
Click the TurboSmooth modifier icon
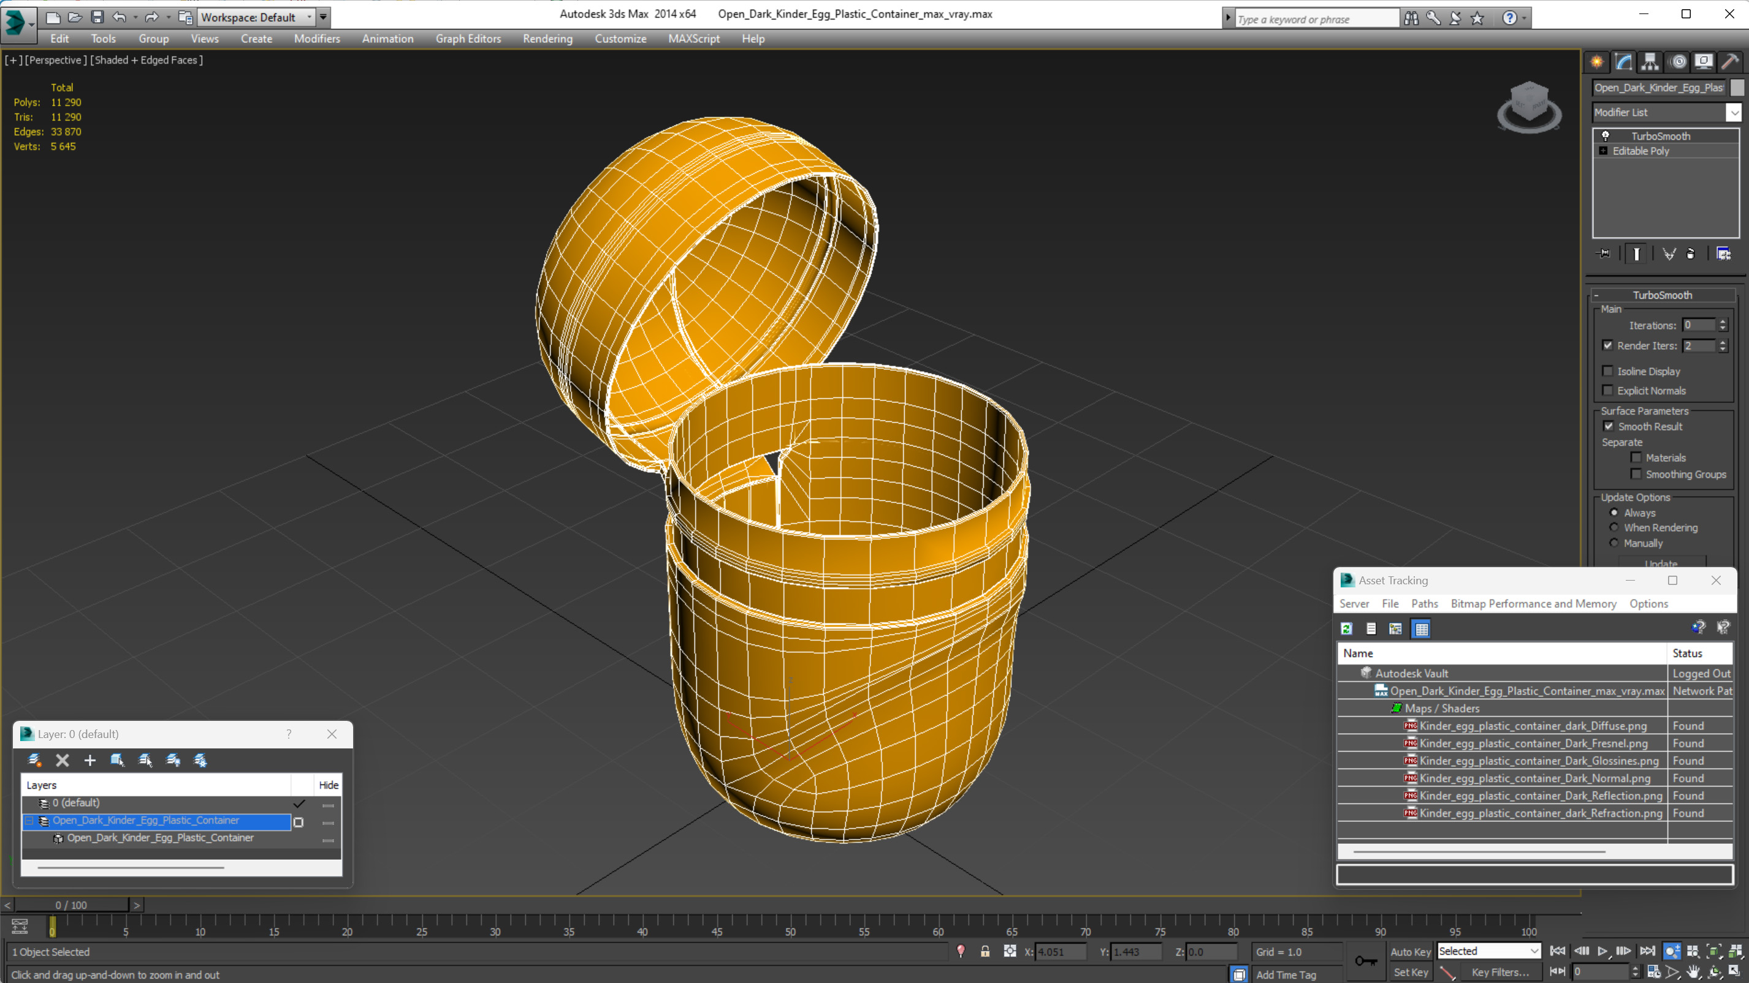pos(1607,134)
